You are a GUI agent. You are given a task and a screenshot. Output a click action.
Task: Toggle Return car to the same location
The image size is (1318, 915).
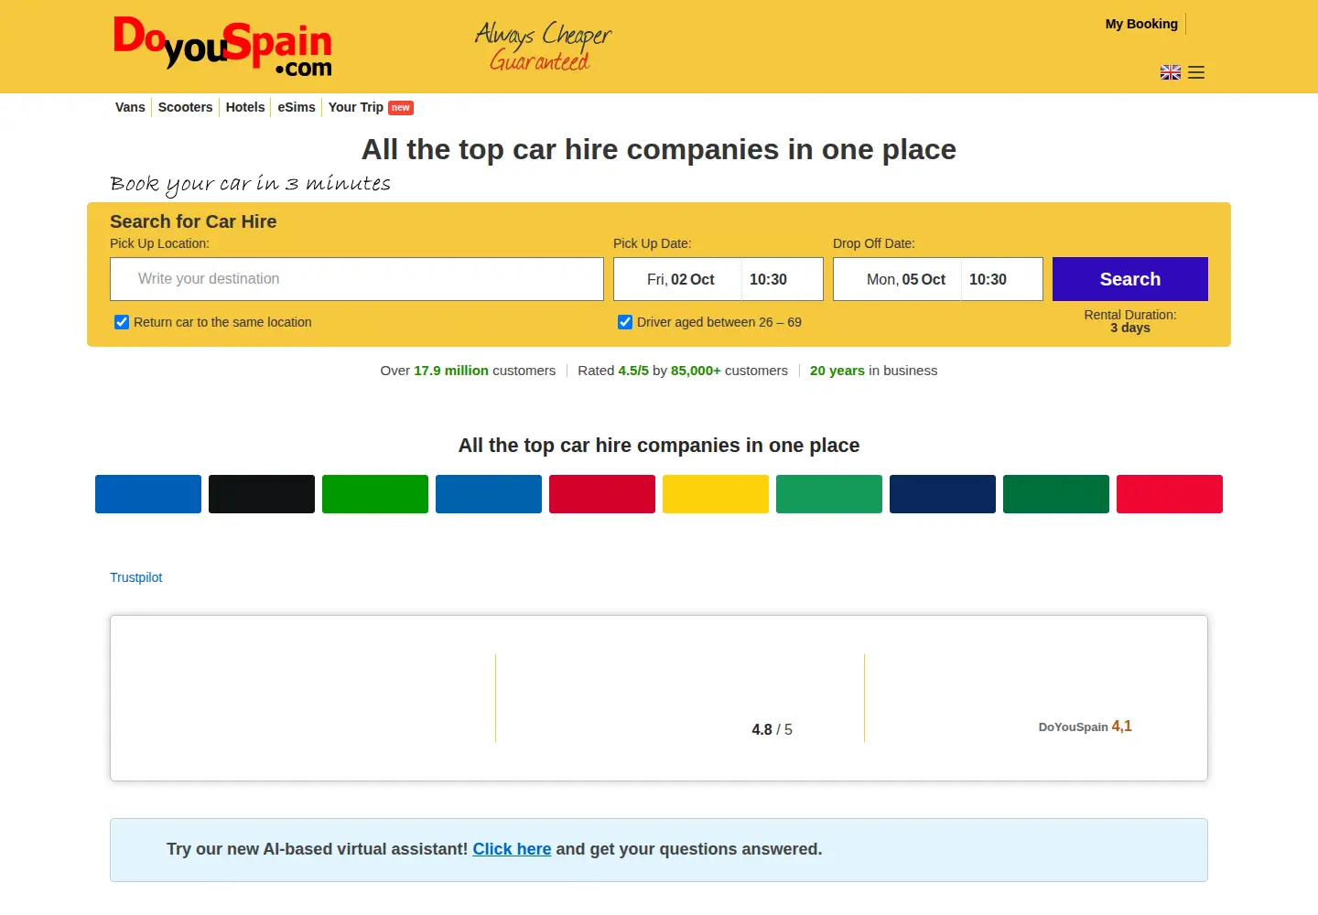(x=122, y=322)
